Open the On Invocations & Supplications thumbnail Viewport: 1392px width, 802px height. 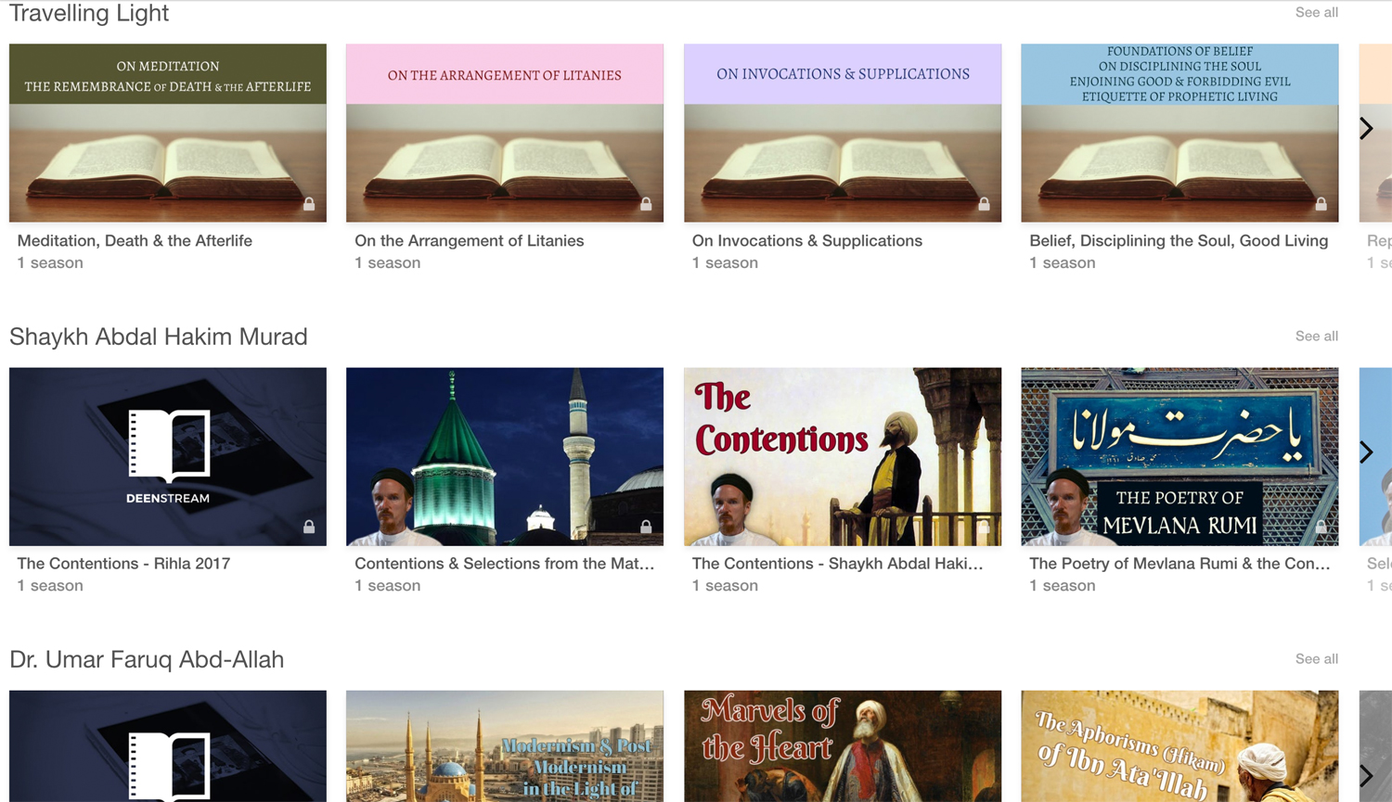pos(843,133)
